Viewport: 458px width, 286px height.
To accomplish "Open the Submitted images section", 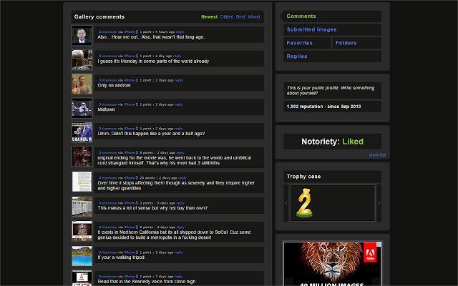I will click(311, 29).
